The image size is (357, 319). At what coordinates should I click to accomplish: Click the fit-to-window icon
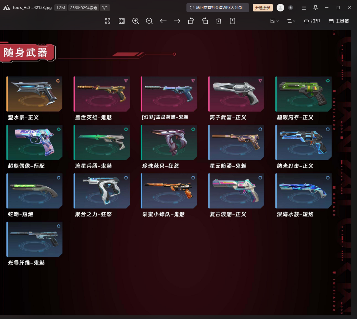[122, 21]
